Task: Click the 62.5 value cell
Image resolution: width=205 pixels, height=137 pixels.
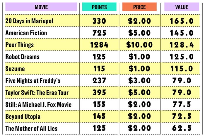Action: pos(182,128)
